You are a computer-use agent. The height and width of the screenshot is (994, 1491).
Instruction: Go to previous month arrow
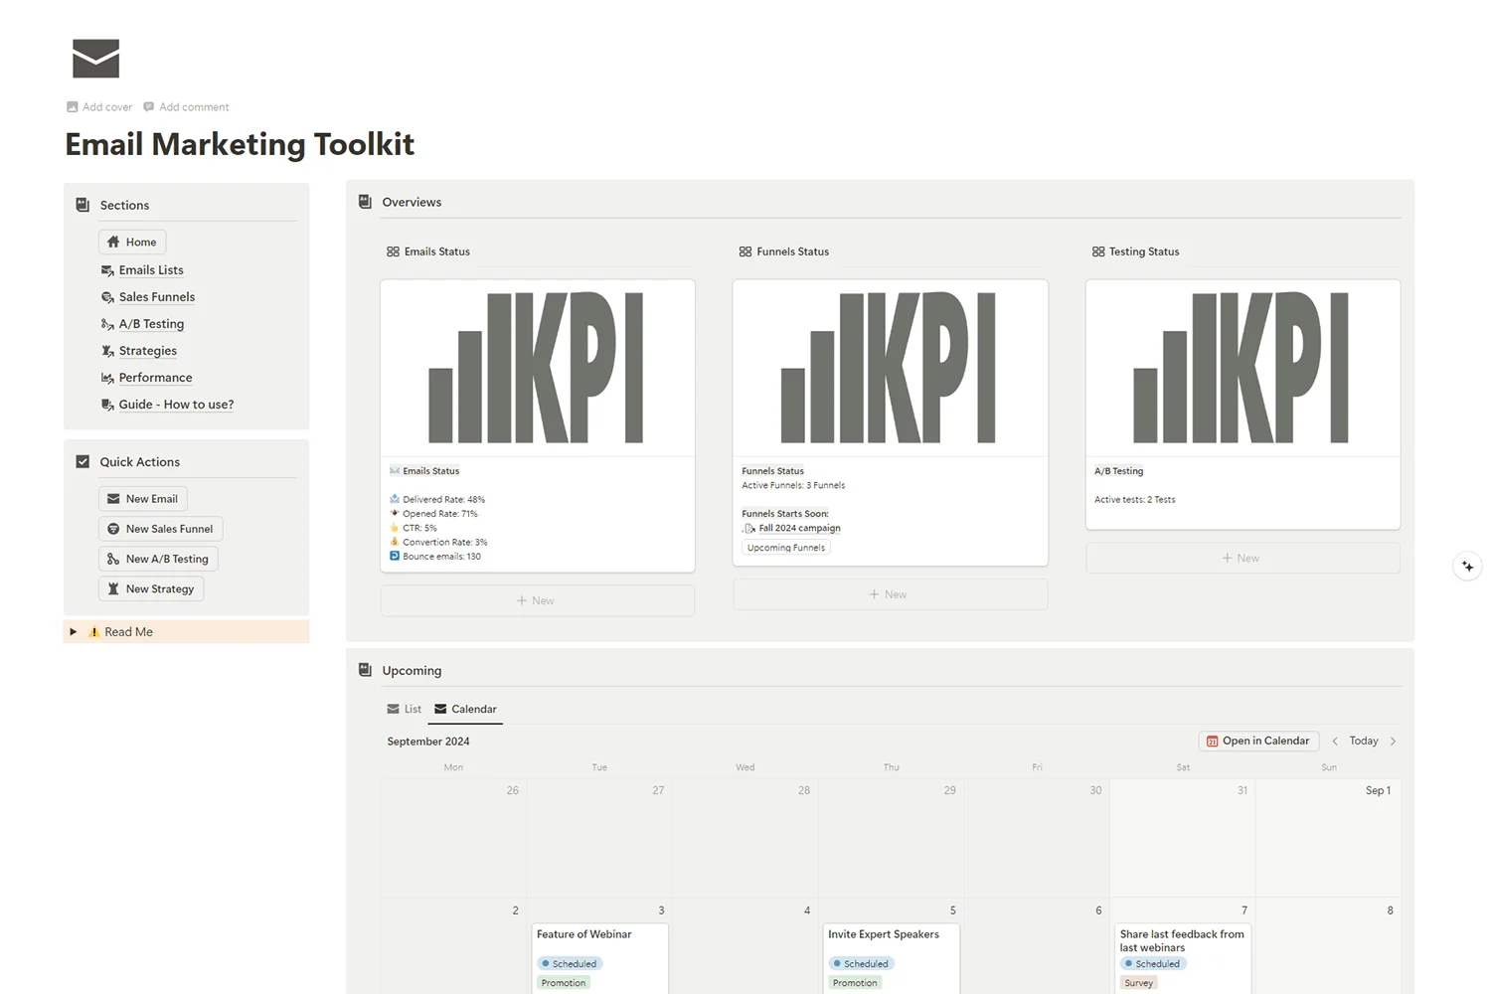(1335, 741)
